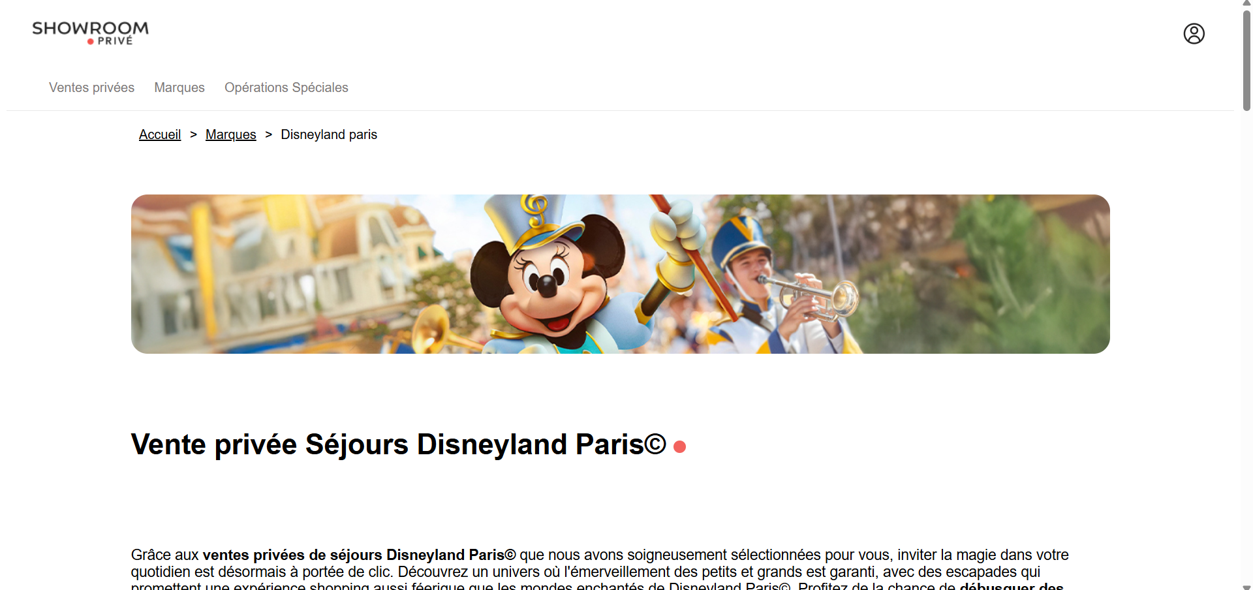
Task: Click bold text ventes privées de séjours
Action: [x=292, y=555]
